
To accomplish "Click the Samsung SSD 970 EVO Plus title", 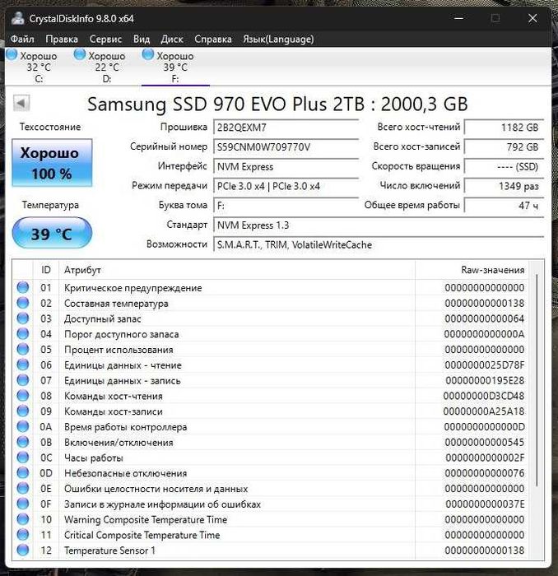I will 277,104.
